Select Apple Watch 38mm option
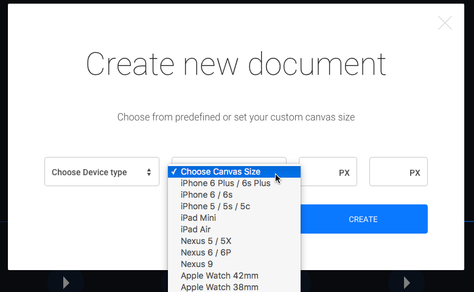474x292 pixels. tap(234, 287)
